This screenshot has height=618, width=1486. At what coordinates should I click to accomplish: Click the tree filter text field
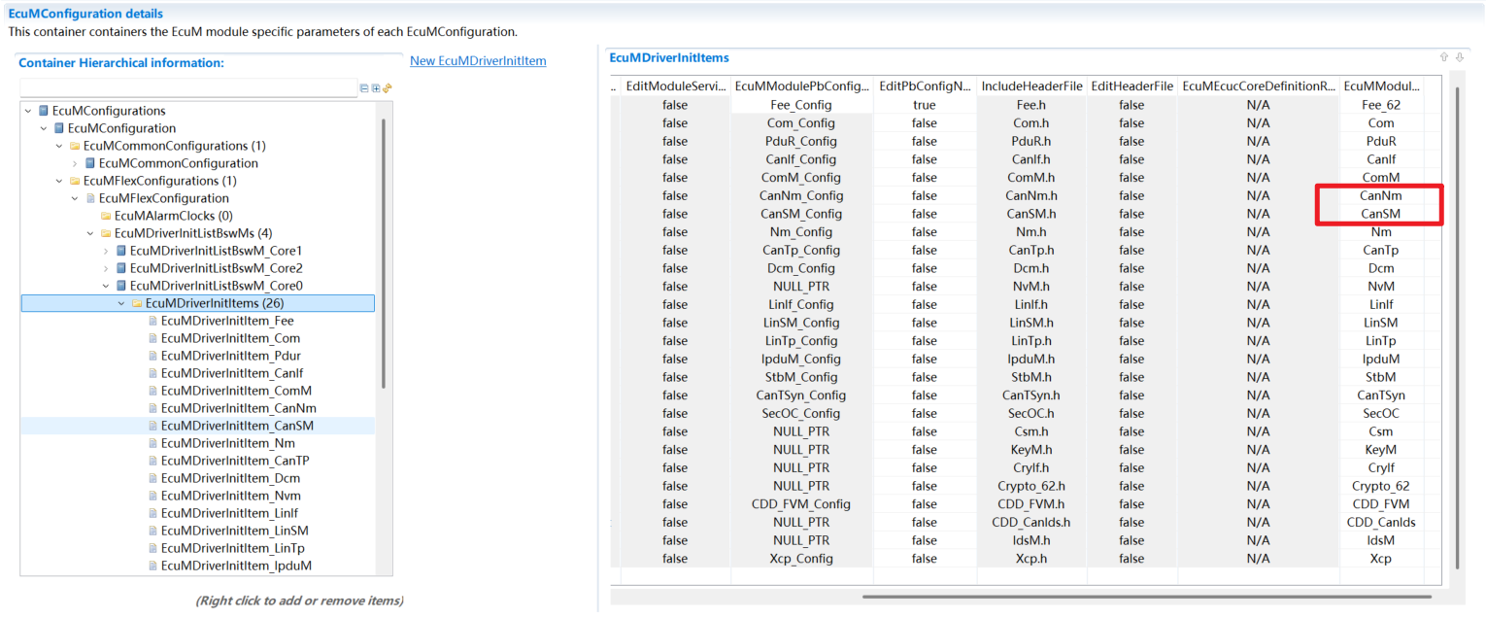188,88
